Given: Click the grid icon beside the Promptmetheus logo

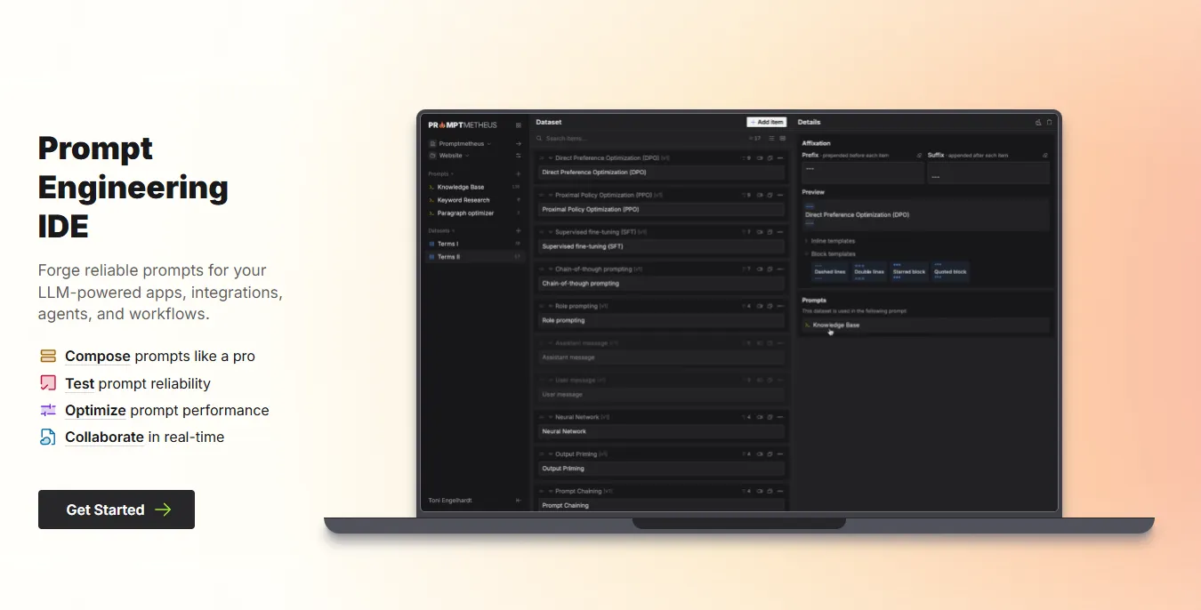Looking at the screenshot, I should point(519,125).
